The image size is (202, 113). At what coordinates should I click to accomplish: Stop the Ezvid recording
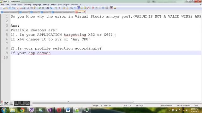tap(22, 103)
